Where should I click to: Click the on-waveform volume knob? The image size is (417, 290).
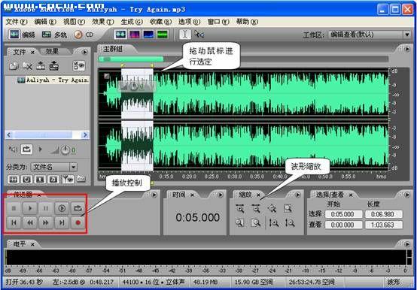tap(134, 86)
